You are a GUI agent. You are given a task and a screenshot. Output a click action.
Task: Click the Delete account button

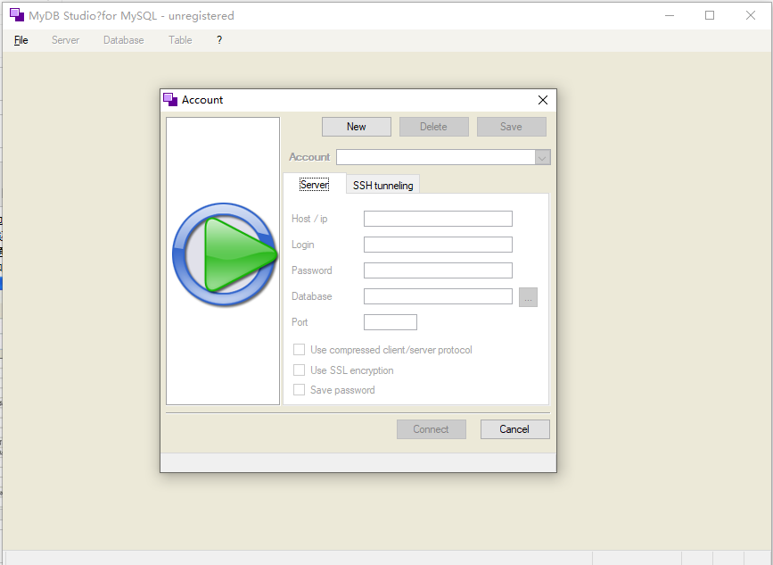(x=434, y=127)
